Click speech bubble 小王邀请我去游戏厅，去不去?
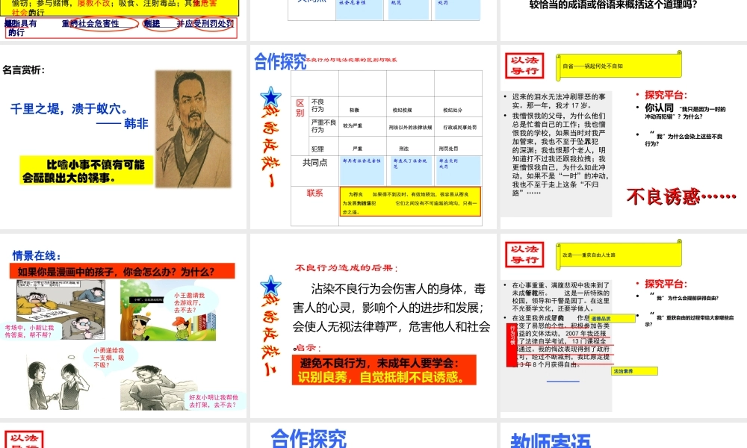The height and width of the screenshot is (448, 747). [189, 303]
